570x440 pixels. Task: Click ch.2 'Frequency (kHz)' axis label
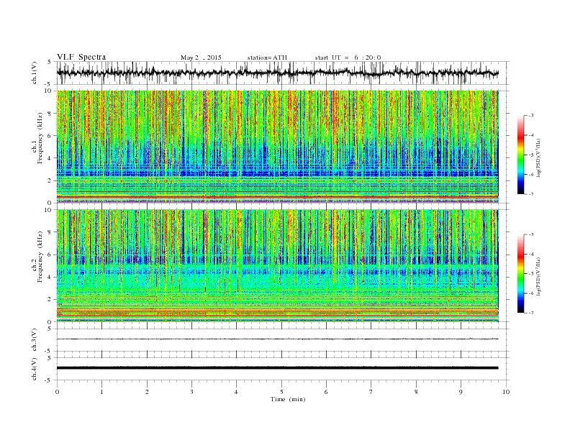click(40, 257)
